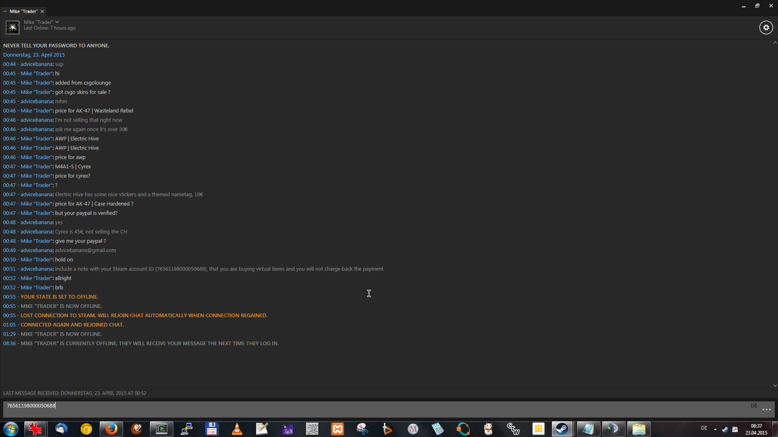
Task: Close the Mike "Trader" chat tab
Action: (42, 11)
